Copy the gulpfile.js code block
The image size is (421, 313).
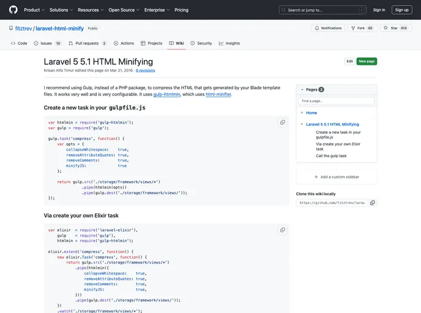[283, 122]
